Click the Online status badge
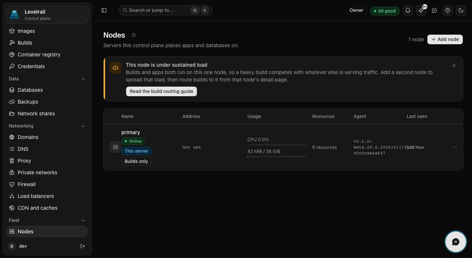The width and height of the screenshot is (472, 258). pos(133,141)
